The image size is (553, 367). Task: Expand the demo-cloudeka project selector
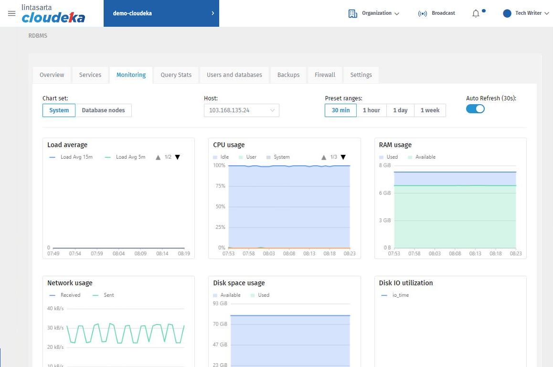pos(161,13)
